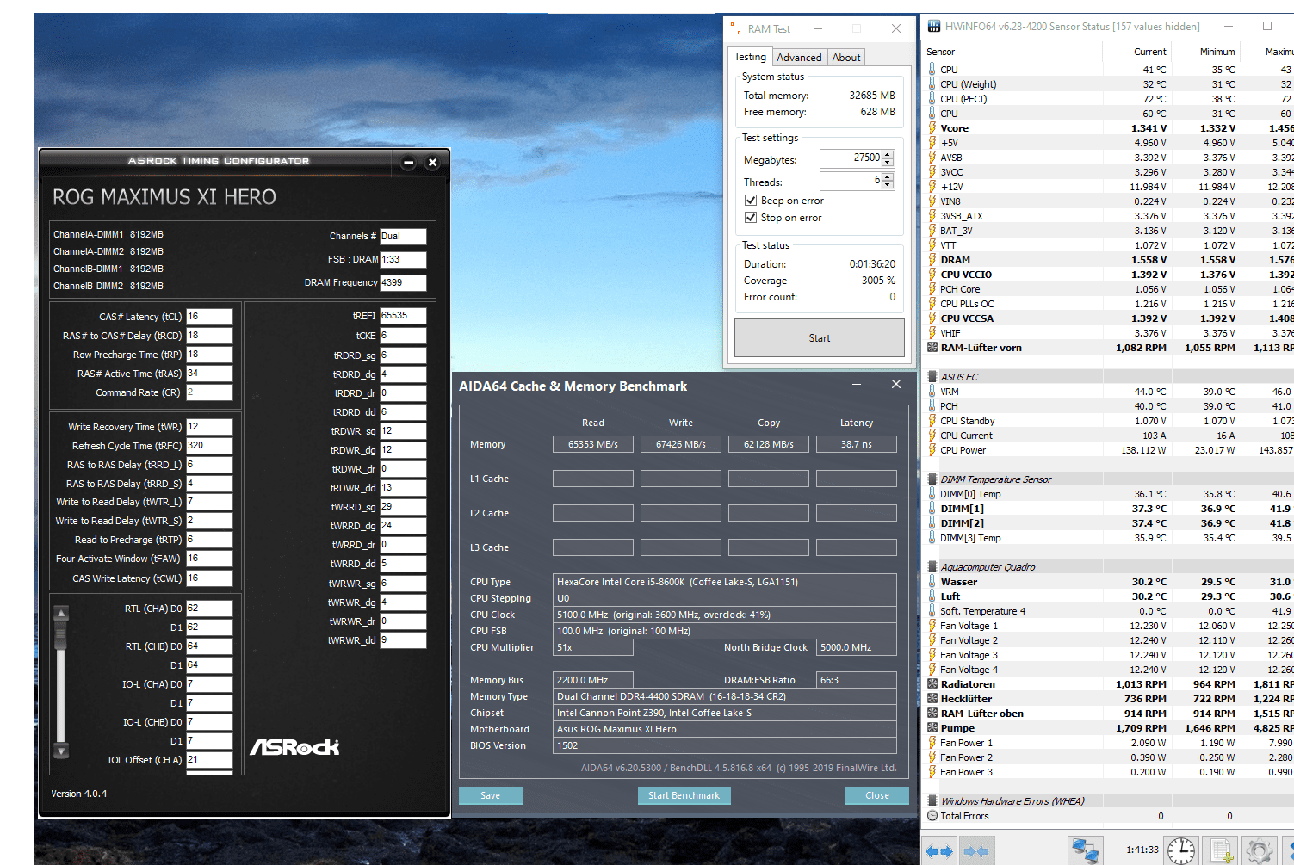Click the clock reset timer icon

click(1180, 850)
